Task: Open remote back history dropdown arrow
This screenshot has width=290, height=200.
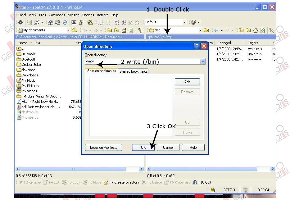Action: click(x=222, y=30)
